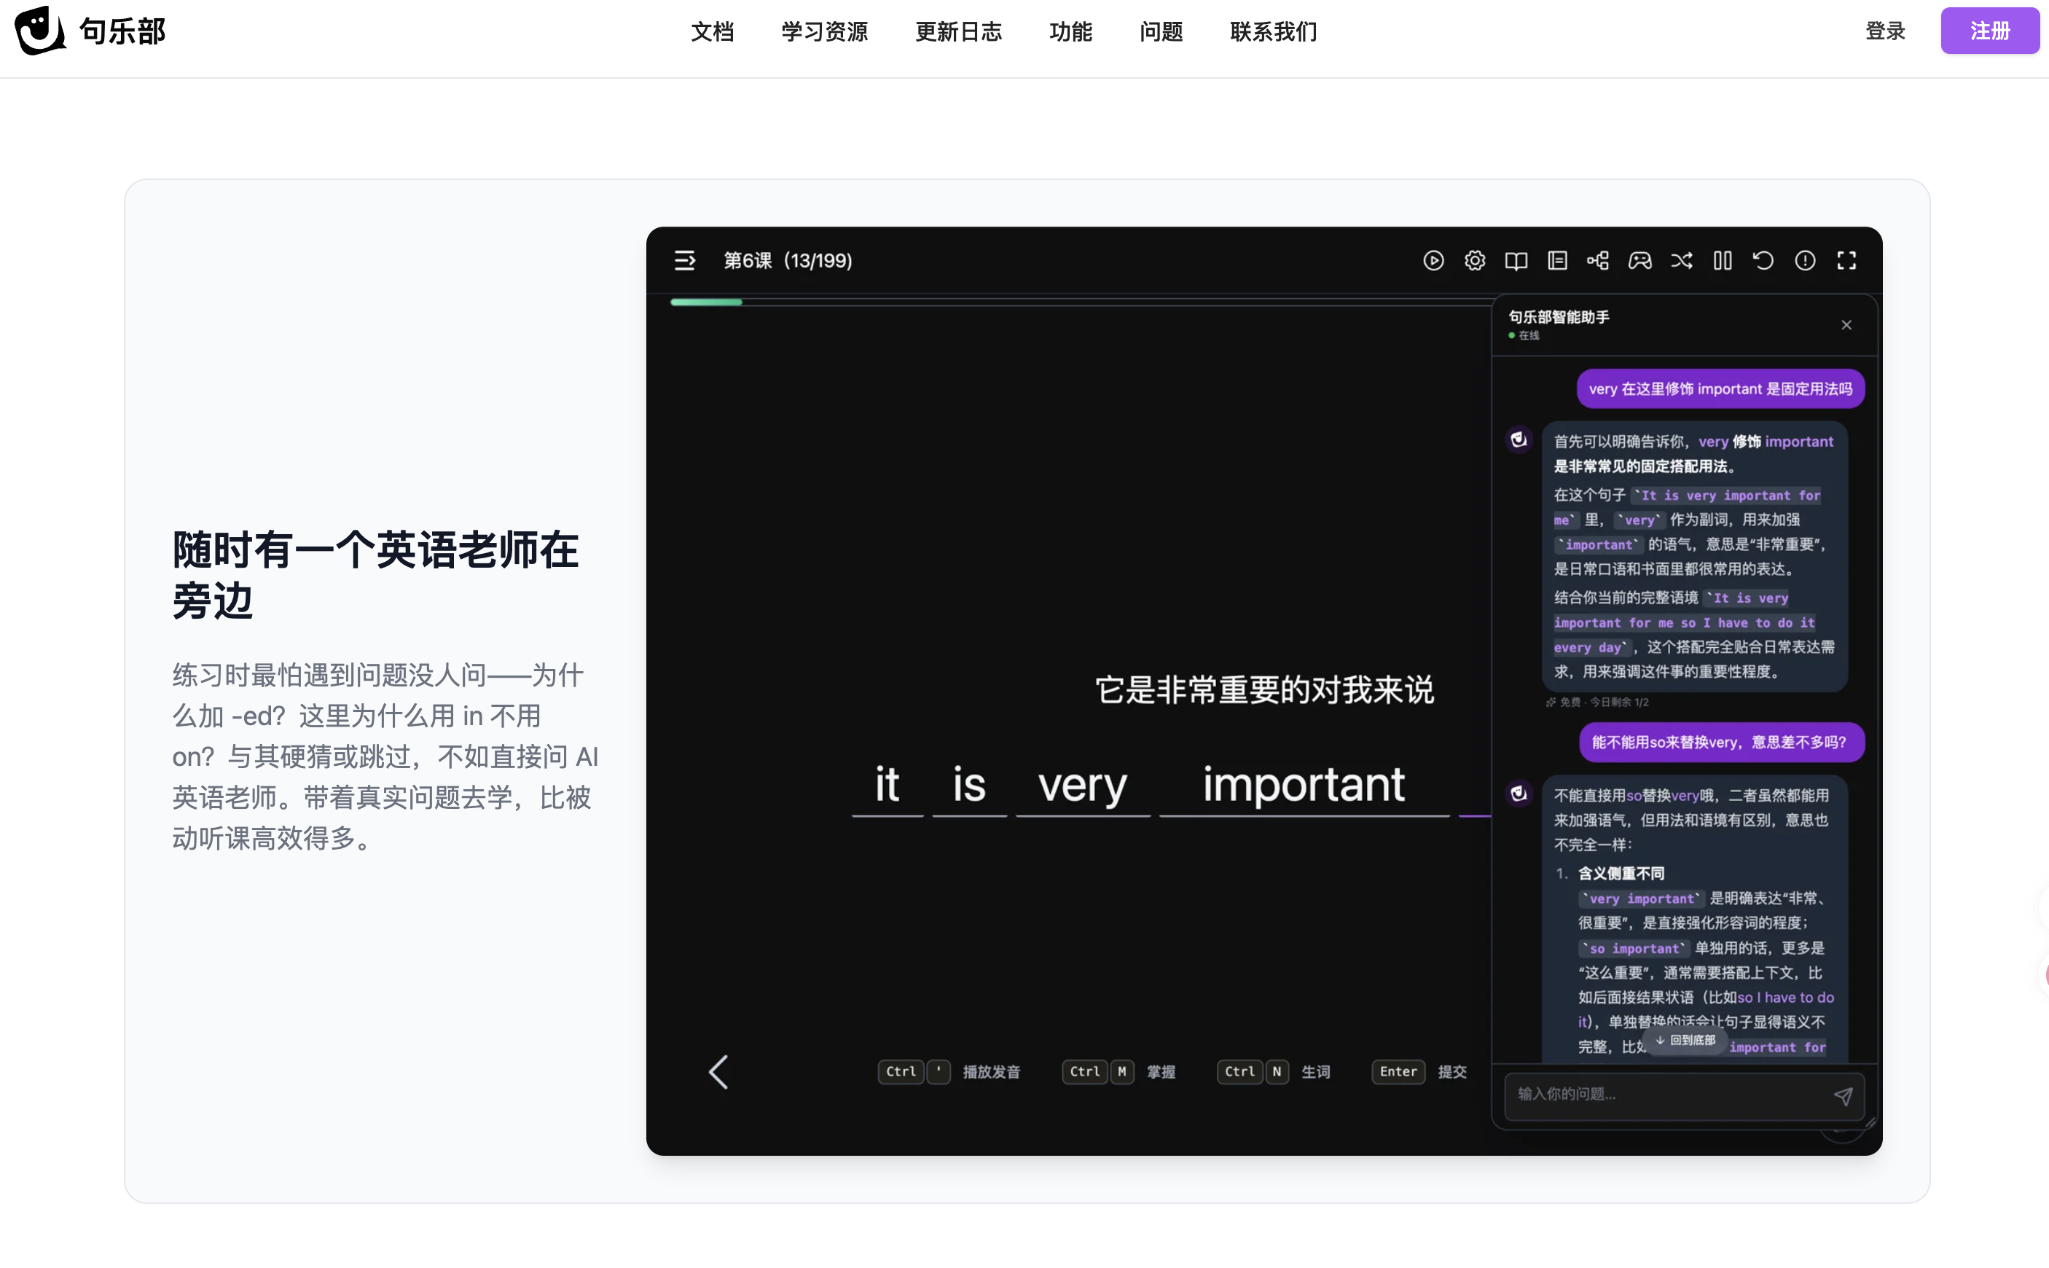2049x1268 pixels.
Task: Click the 登录 login link
Action: point(1884,31)
